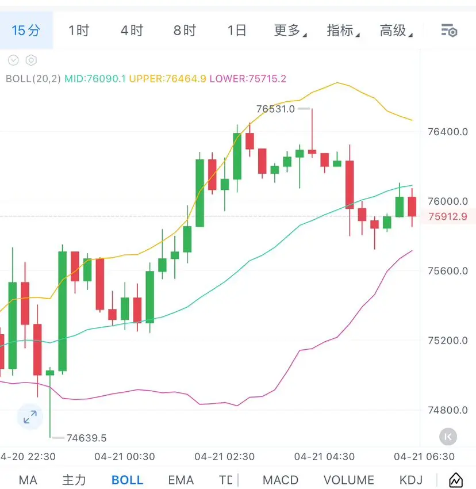Open BOLL indicator hexagon settings icon
Screen dimensions: 476x489
[x=31, y=60]
